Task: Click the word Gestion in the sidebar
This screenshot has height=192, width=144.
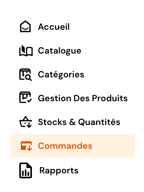Action: 55,98
